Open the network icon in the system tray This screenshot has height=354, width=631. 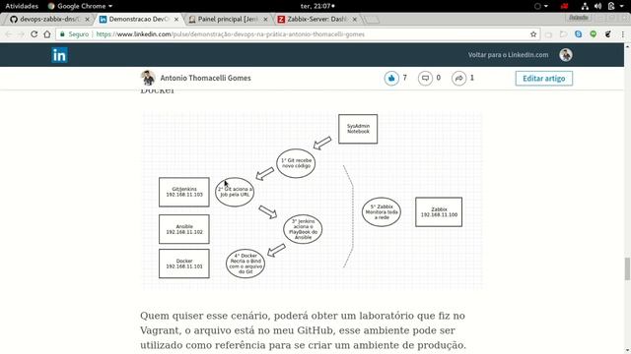click(585, 6)
